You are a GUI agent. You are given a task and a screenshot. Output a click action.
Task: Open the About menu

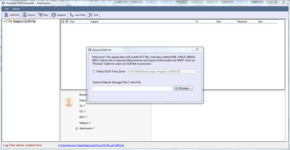tap(16, 9)
